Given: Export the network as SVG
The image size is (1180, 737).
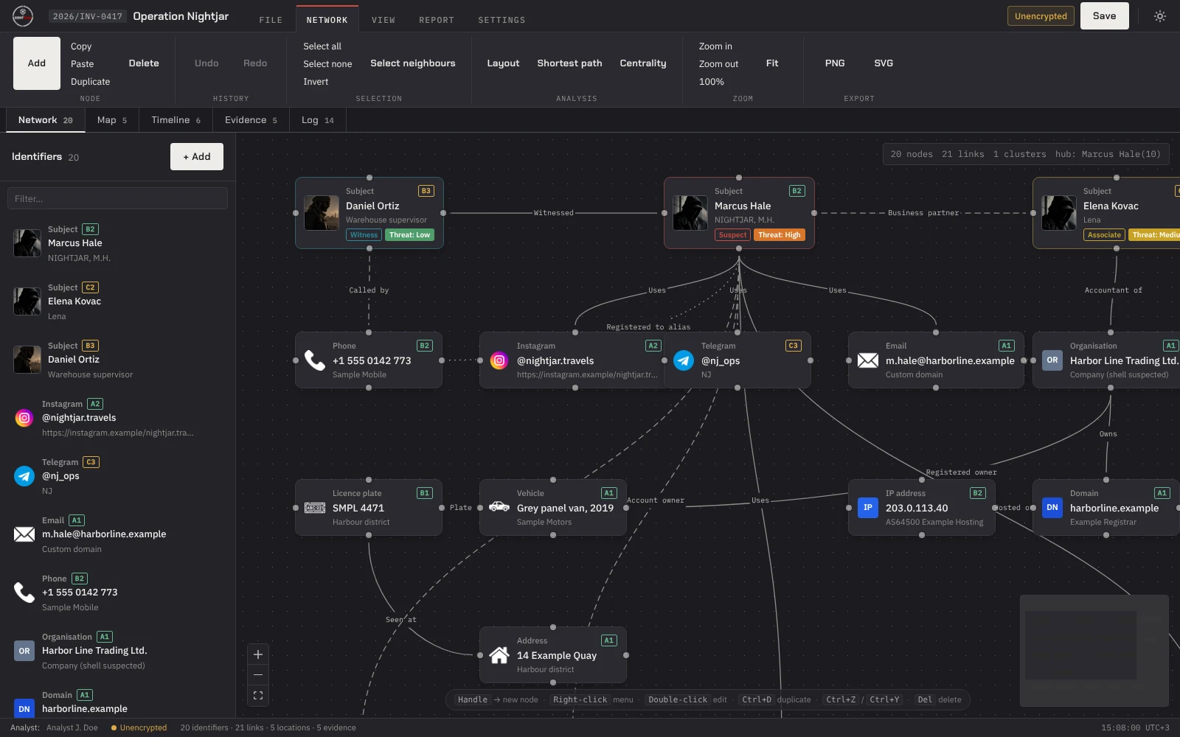Looking at the screenshot, I should 884,63.
